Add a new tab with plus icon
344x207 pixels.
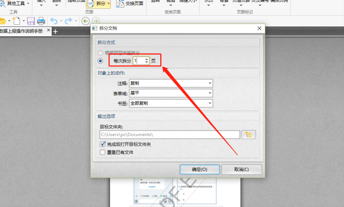(x=55, y=32)
